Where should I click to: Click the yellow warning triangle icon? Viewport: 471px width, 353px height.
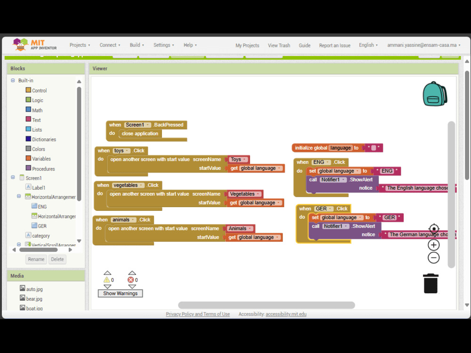click(106, 280)
